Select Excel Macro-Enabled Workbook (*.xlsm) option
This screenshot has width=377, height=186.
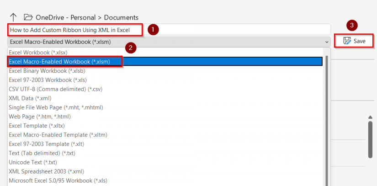tap(165, 62)
